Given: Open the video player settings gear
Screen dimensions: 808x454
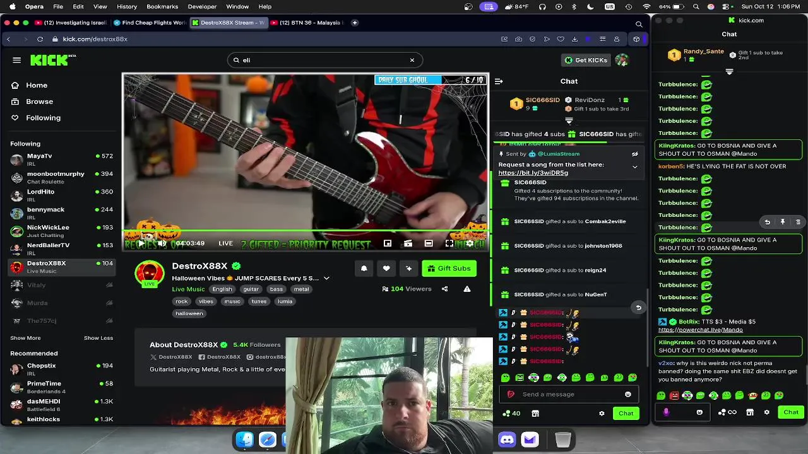Looking at the screenshot, I should (469, 243).
